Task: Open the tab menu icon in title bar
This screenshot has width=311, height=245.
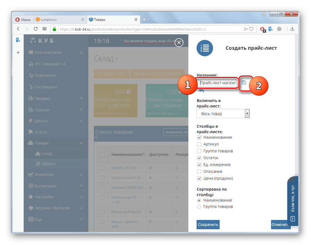Action: point(264,15)
